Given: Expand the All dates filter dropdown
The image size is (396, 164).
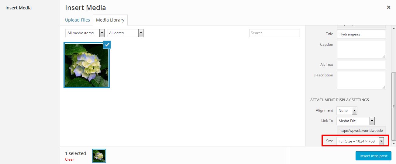Looking at the screenshot, I should (125, 33).
